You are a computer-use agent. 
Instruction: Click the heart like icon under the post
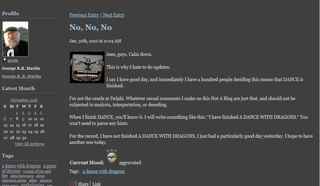coord(72,184)
